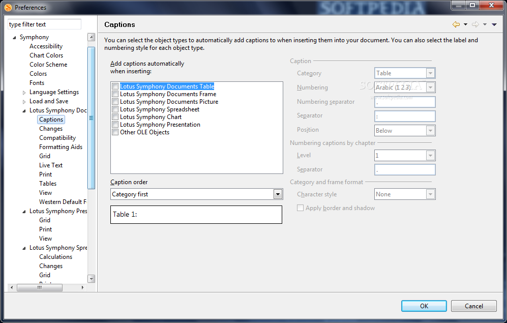Click the chapter Separator input field
Image resolution: width=507 pixels, height=323 pixels.
405,170
